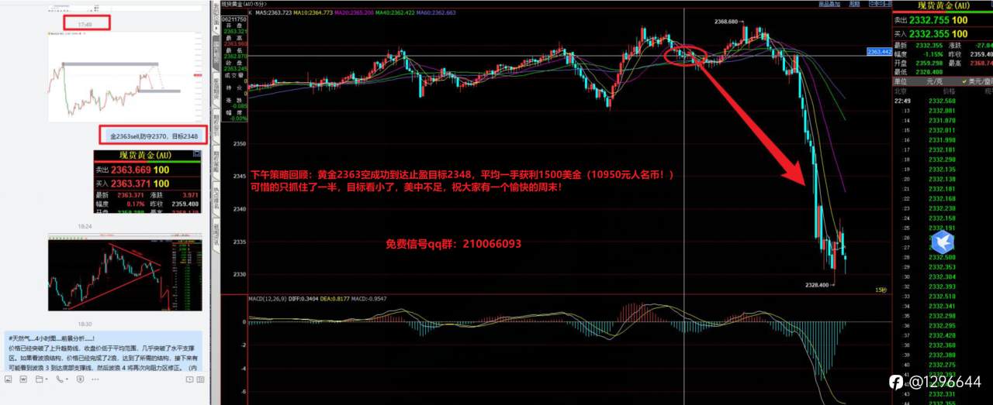
Task: Click the 18:30 timestamp in chat
Action: pos(85,323)
